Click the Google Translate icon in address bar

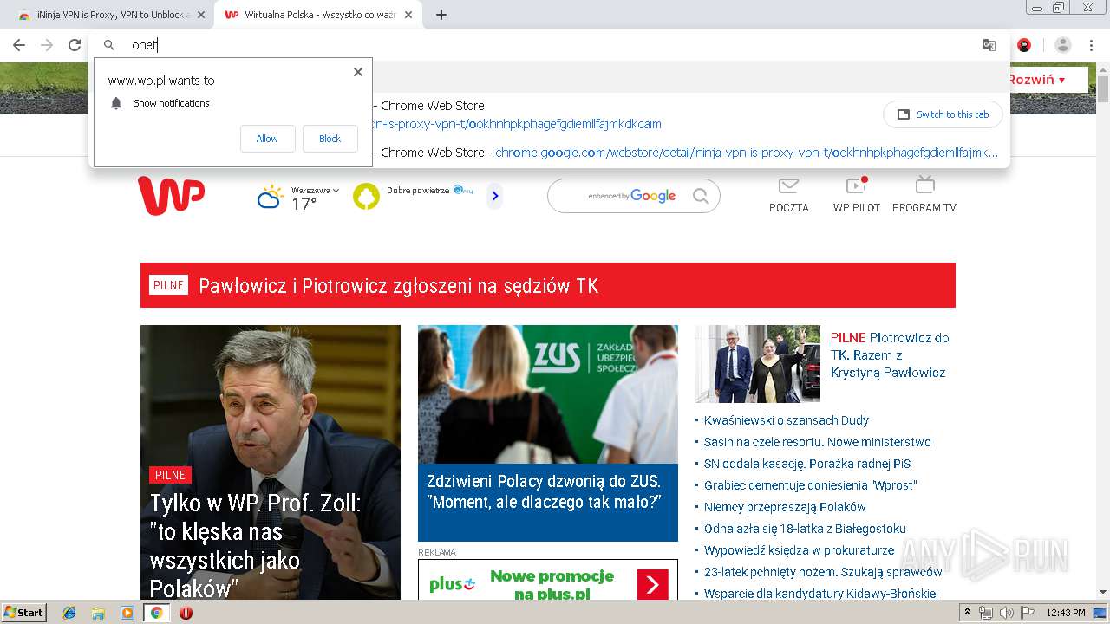coord(989,45)
